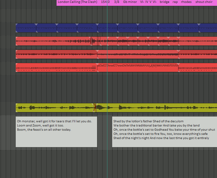
Task: Click the "London Calling (The Clash)" title label
Action: point(77,2)
